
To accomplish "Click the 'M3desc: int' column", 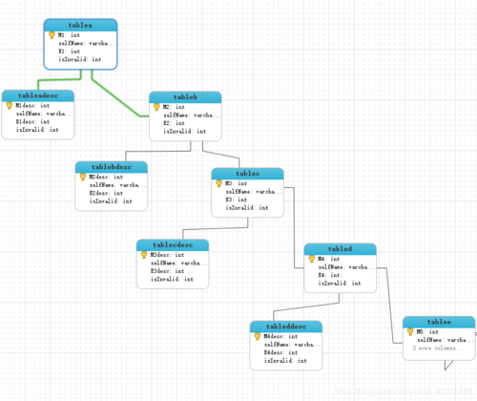I will (167, 255).
